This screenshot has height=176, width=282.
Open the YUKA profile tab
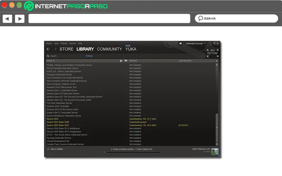click(x=131, y=49)
